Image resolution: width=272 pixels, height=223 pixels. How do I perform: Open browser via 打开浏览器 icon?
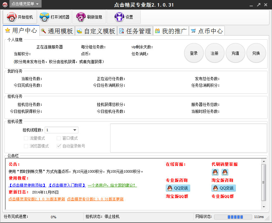[45, 17]
